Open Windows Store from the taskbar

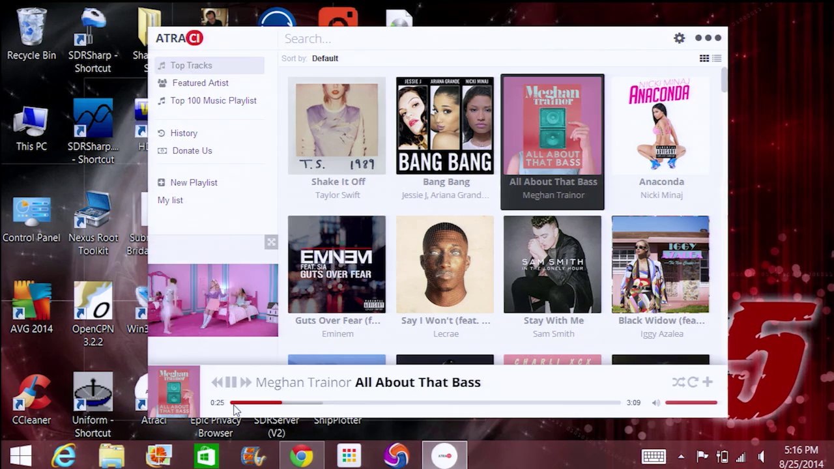click(206, 456)
